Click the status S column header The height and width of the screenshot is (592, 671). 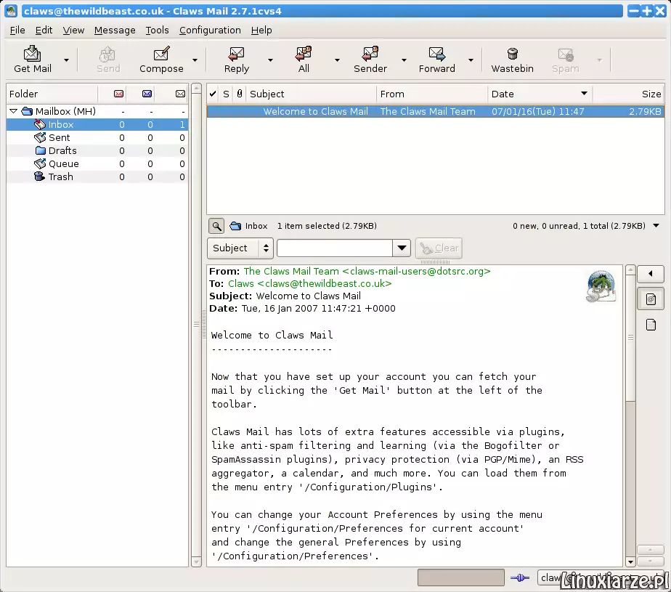[x=226, y=94]
